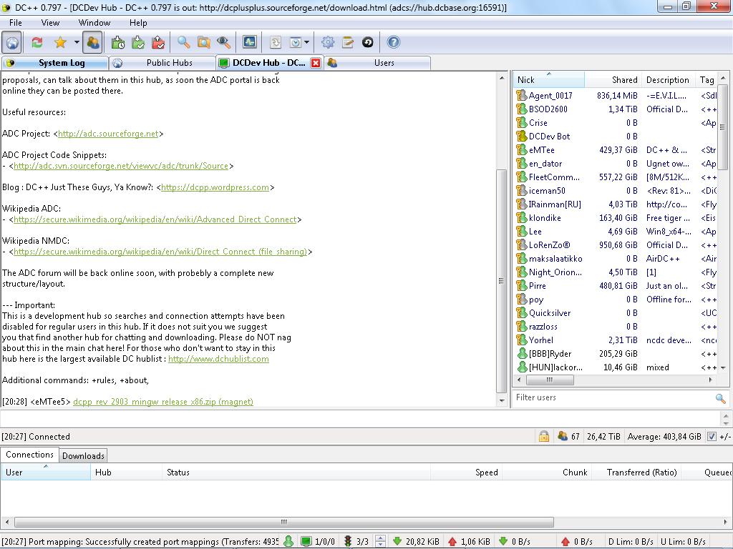Toggle the user list checkbox in status bar
This screenshot has height=549, width=733.
[712, 437]
